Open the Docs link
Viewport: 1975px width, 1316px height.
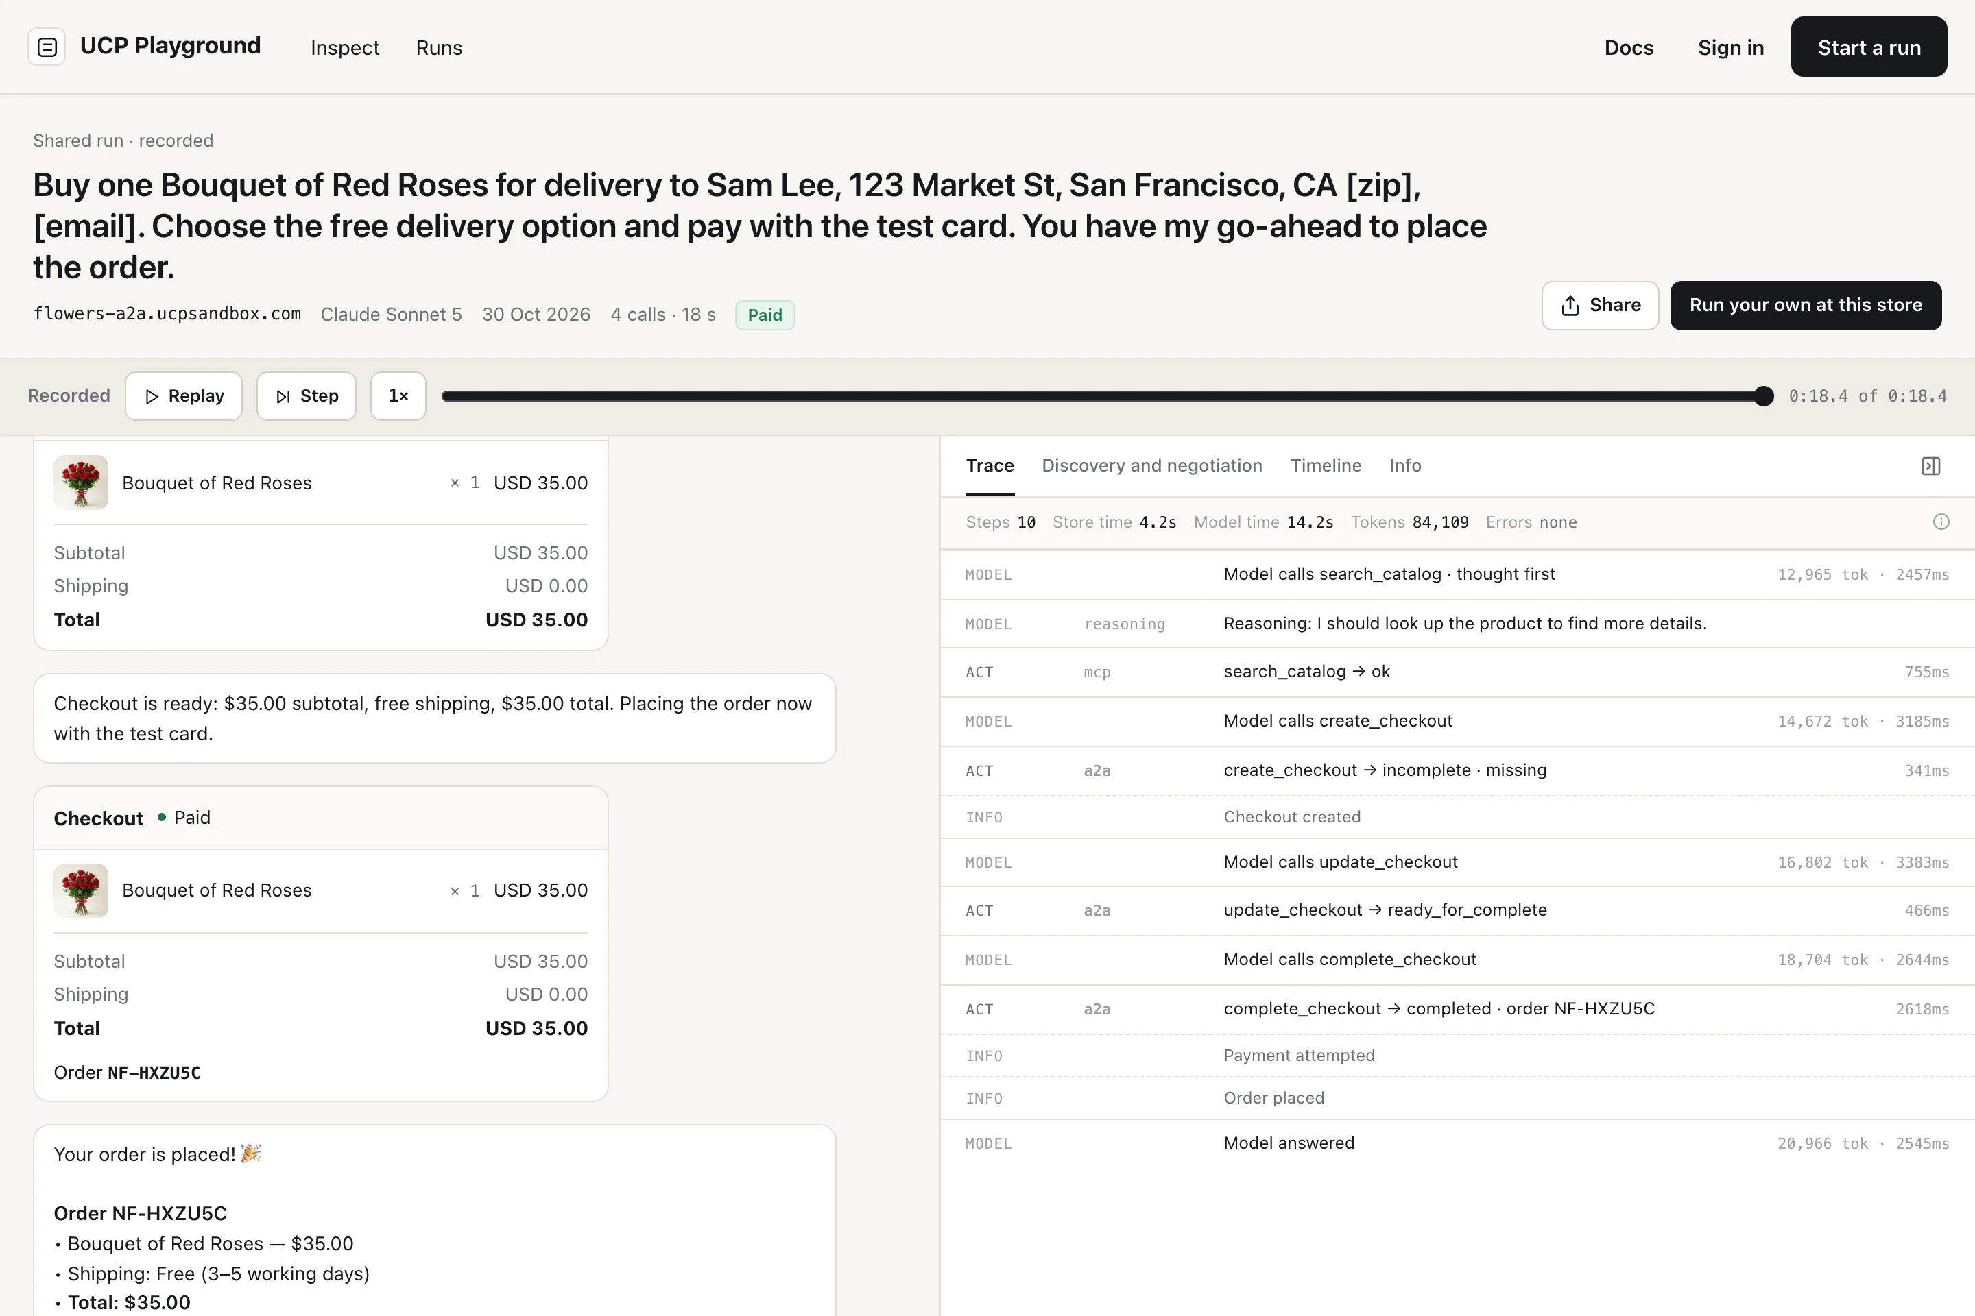pyautogui.click(x=1628, y=48)
